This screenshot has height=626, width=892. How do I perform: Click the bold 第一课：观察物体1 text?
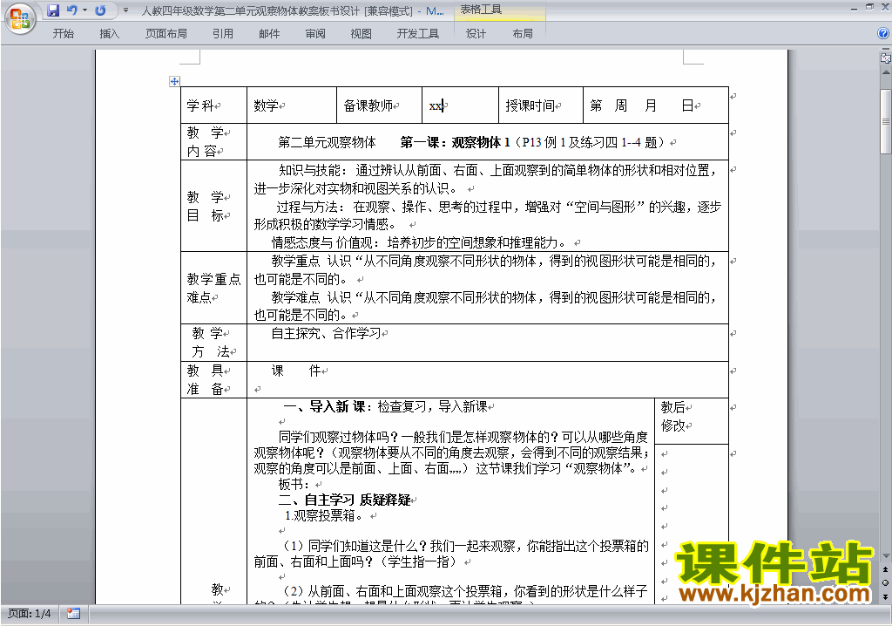pyautogui.click(x=455, y=142)
